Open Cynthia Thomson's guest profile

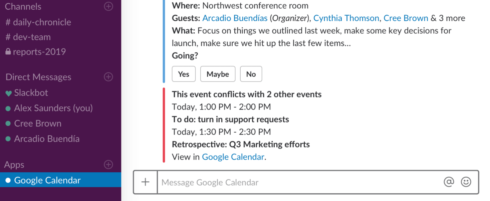346,18
